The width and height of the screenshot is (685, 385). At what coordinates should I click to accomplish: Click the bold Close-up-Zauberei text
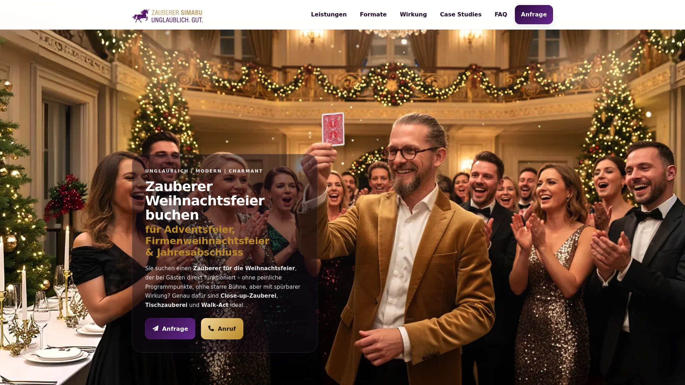(248, 296)
